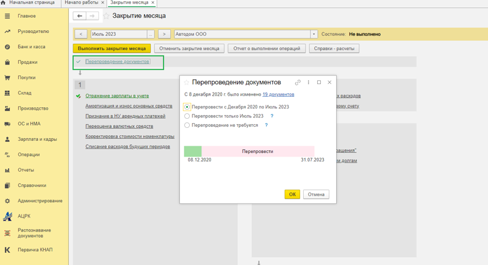Open Амортизация и износ основных средств link
Screen dimensions: 488x265
click(129, 106)
